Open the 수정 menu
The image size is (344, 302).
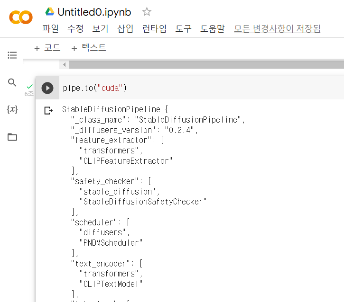tap(75, 28)
